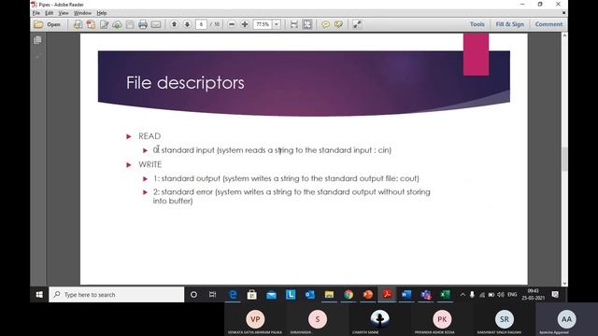Zoom out with the minus button

[232, 24]
